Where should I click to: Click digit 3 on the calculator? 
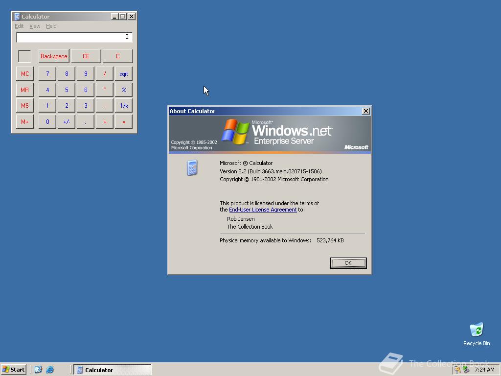pos(86,106)
